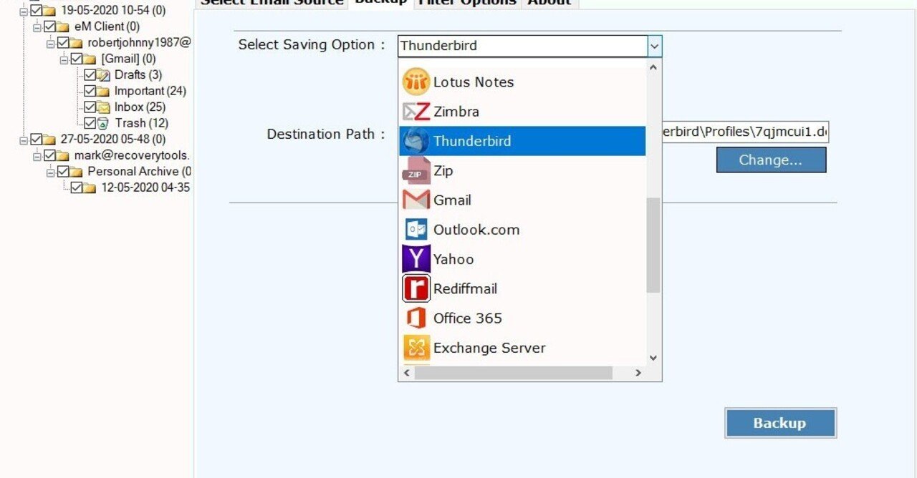Select the Zip export icon
Image resolution: width=917 pixels, height=478 pixels.
coord(416,170)
